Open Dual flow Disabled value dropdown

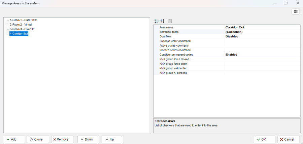point(262,36)
